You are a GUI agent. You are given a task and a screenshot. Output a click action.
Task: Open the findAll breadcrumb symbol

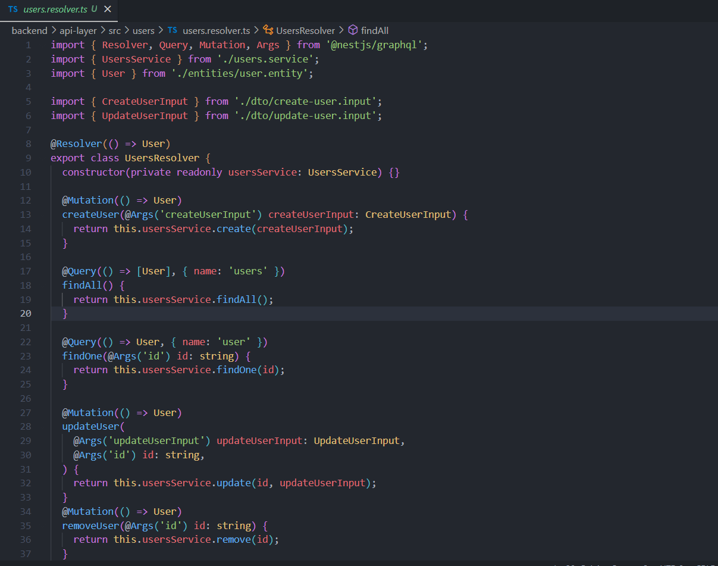point(375,30)
